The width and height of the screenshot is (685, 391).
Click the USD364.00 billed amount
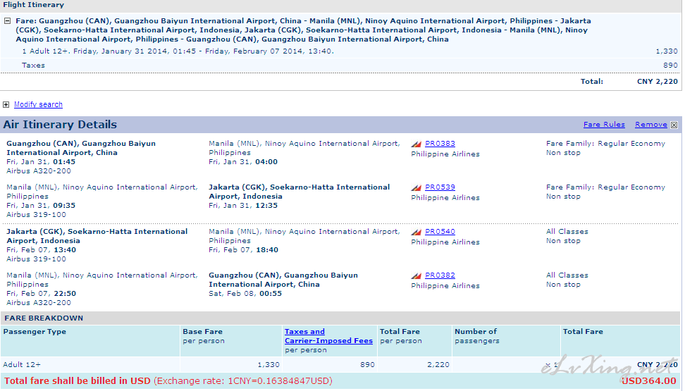[x=648, y=381]
